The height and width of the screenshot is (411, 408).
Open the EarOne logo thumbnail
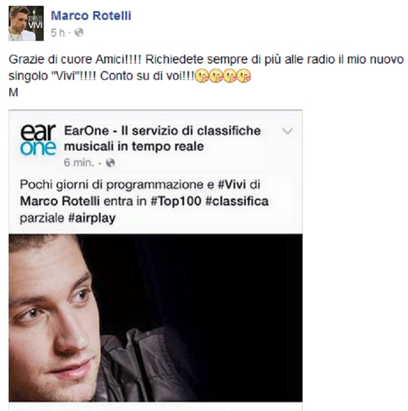pyautogui.click(x=38, y=140)
